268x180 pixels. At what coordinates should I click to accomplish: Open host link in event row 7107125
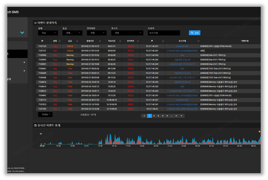(182, 46)
